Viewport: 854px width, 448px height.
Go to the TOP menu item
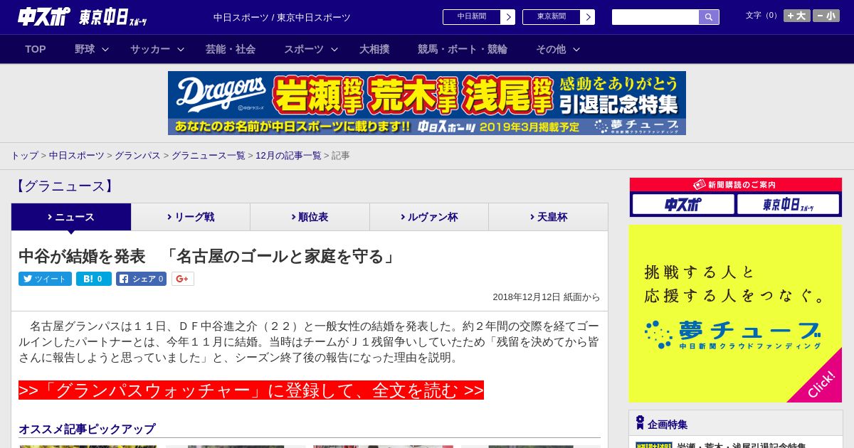(36, 49)
